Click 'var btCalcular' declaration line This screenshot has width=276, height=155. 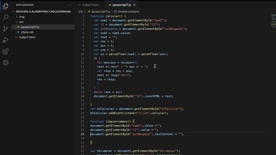[x=137, y=109]
